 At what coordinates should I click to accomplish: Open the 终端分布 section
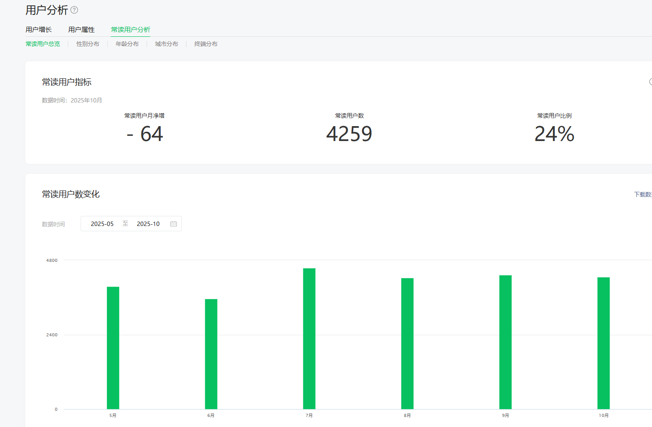coord(206,44)
